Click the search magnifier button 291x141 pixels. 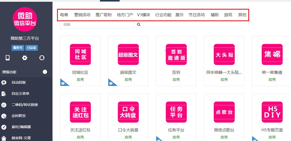139,25
